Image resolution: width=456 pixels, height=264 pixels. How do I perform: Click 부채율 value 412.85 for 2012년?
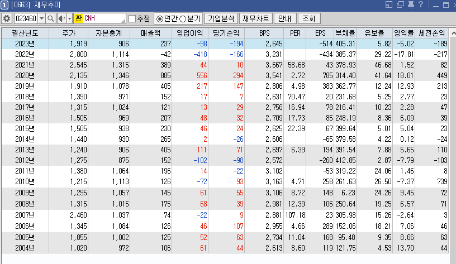(345, 160)
